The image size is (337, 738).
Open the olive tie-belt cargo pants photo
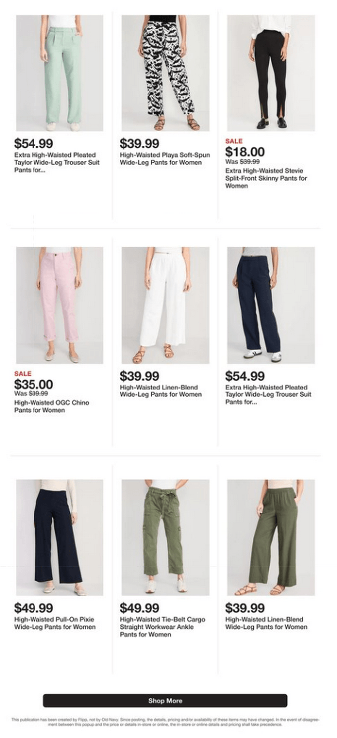pos(165,537)
